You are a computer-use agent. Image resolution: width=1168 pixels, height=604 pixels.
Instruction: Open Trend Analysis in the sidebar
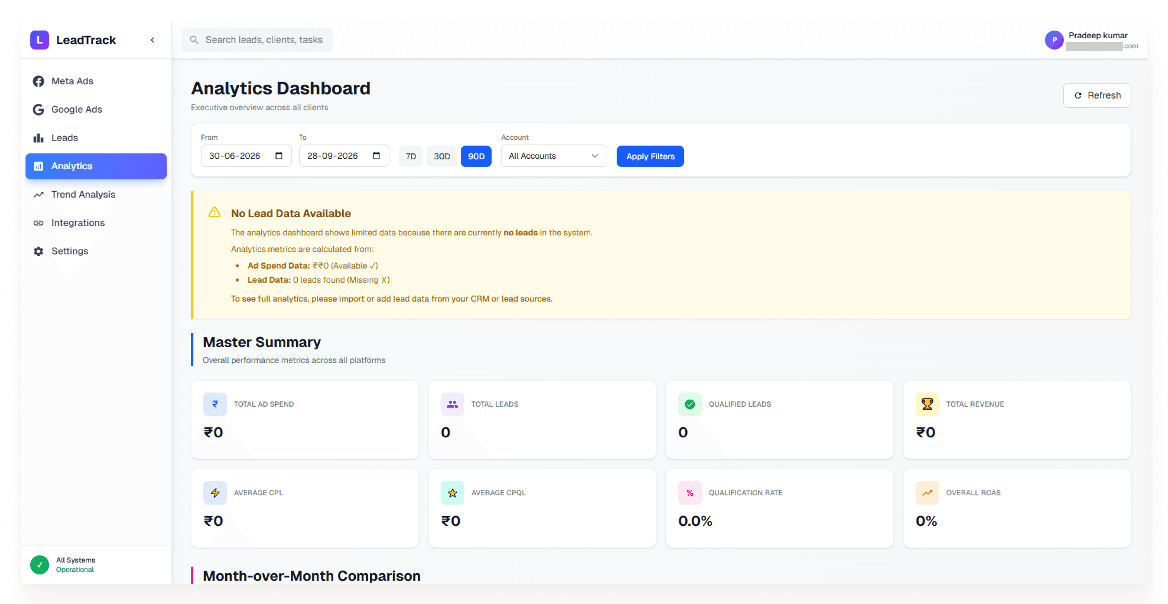(x=96, y=194)
